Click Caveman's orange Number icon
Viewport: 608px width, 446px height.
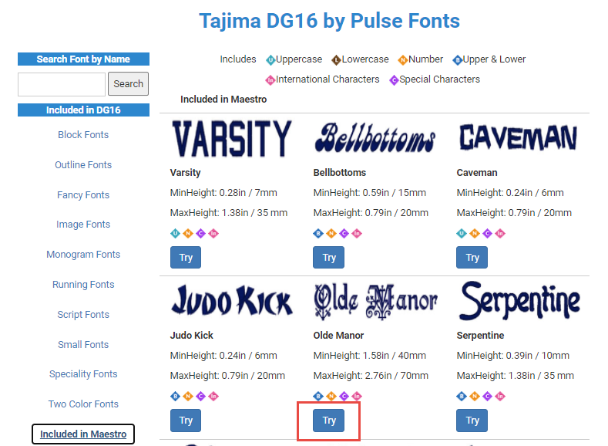(x=474, y=233)
